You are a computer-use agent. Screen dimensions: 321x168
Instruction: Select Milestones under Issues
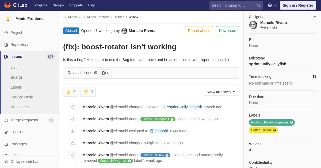(20, 107)
